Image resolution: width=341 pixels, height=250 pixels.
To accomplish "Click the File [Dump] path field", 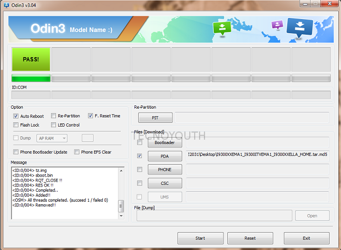I will tap(214, 216).
